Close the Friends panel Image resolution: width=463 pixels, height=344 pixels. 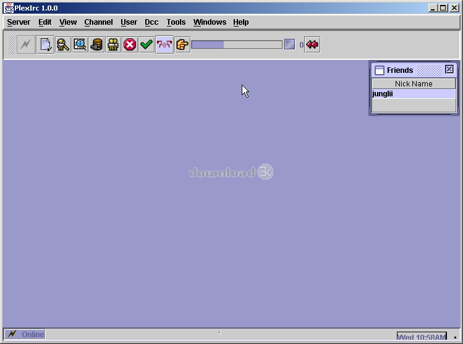tap(449, 69)
